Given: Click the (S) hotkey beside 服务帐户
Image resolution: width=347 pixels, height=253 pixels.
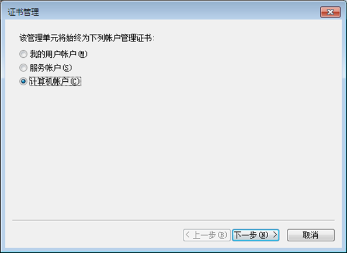Looking at the screenshot, I should click(x=67, y=68).
